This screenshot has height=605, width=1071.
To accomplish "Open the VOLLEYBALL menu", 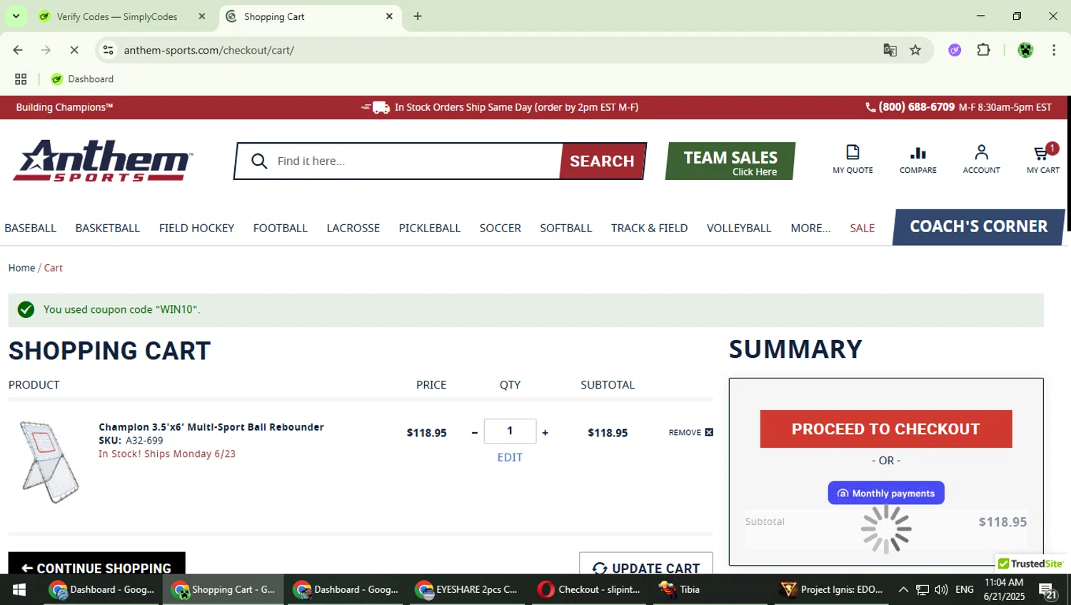I will tap(739, 228).
